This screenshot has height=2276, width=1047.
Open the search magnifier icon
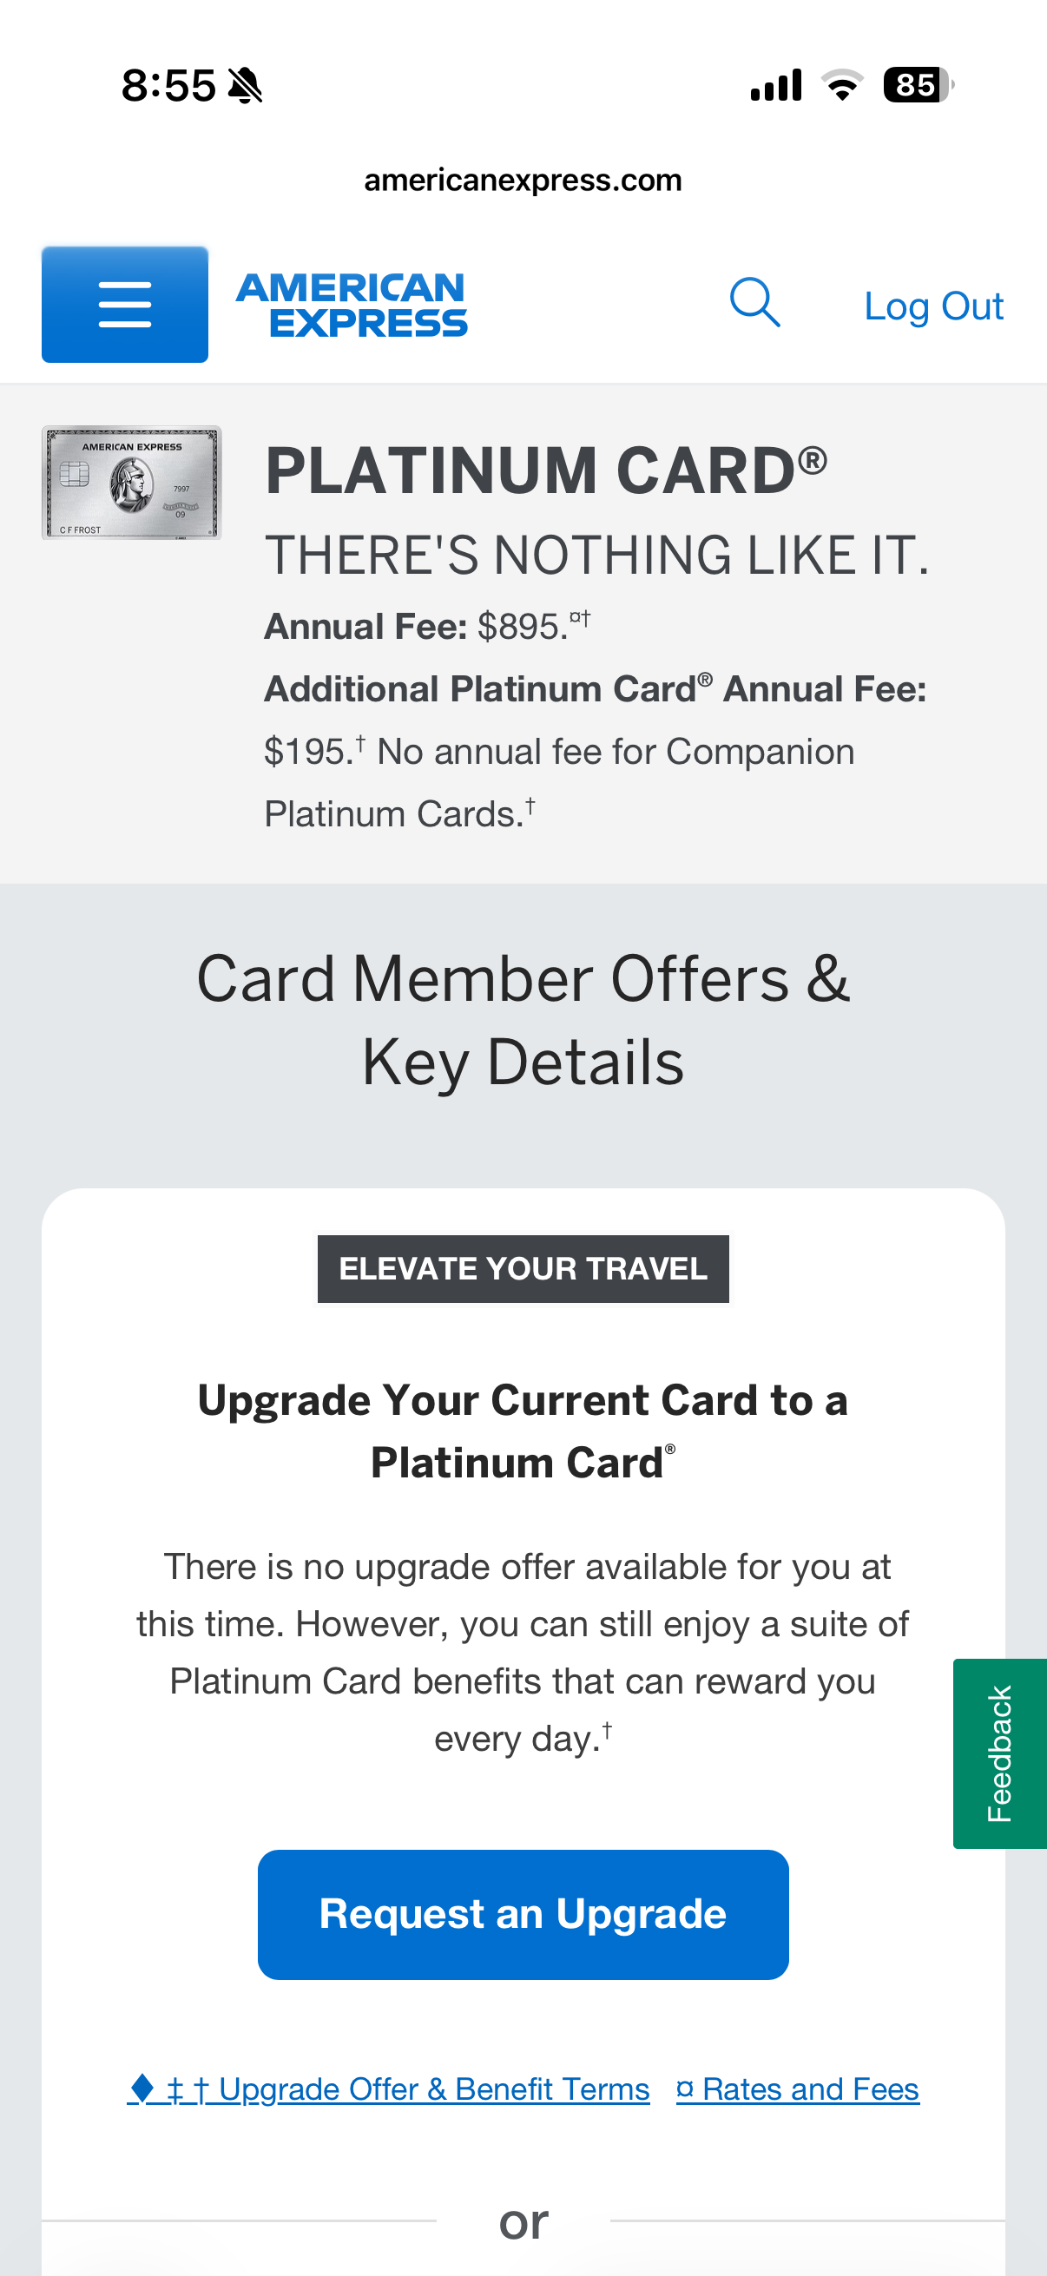tap(754, 303)
